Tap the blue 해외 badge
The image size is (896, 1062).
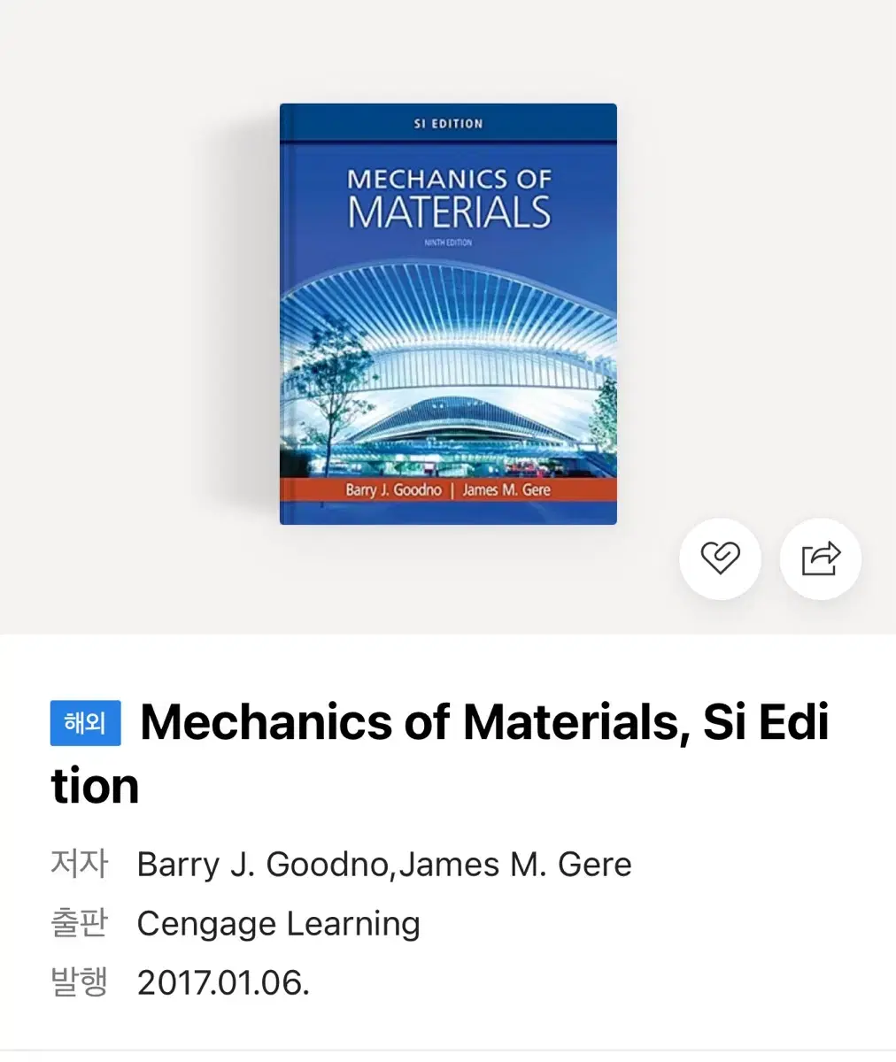pos(86,723)
